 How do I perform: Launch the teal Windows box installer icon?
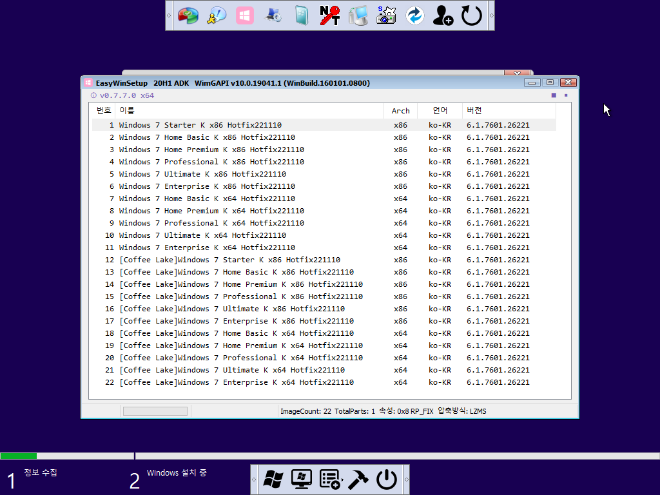tap(302, 15)
